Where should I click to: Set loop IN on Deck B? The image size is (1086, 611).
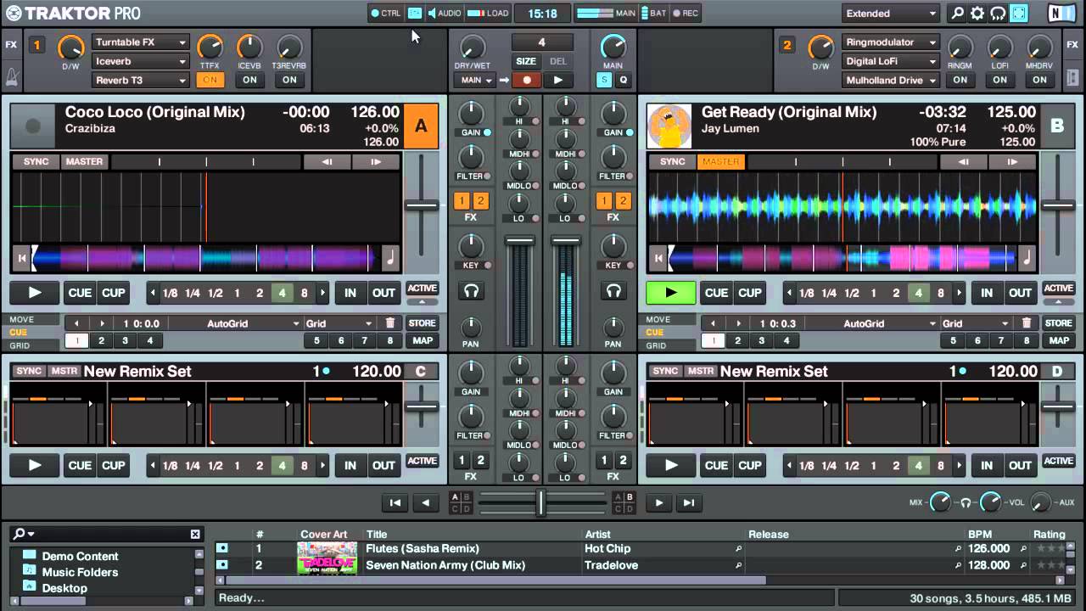986,293
